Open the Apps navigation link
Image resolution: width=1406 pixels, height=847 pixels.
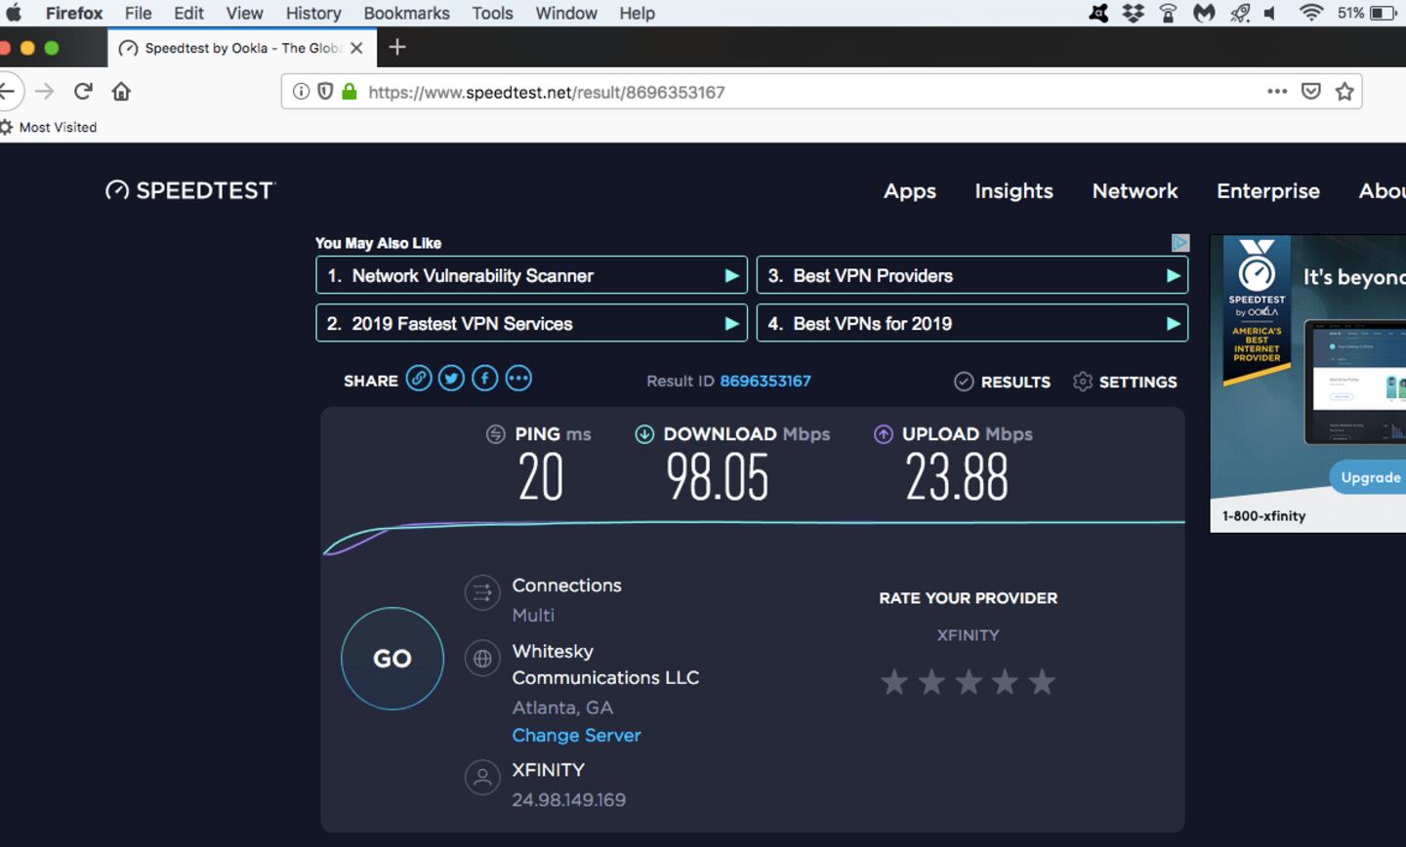coord(910,191)
